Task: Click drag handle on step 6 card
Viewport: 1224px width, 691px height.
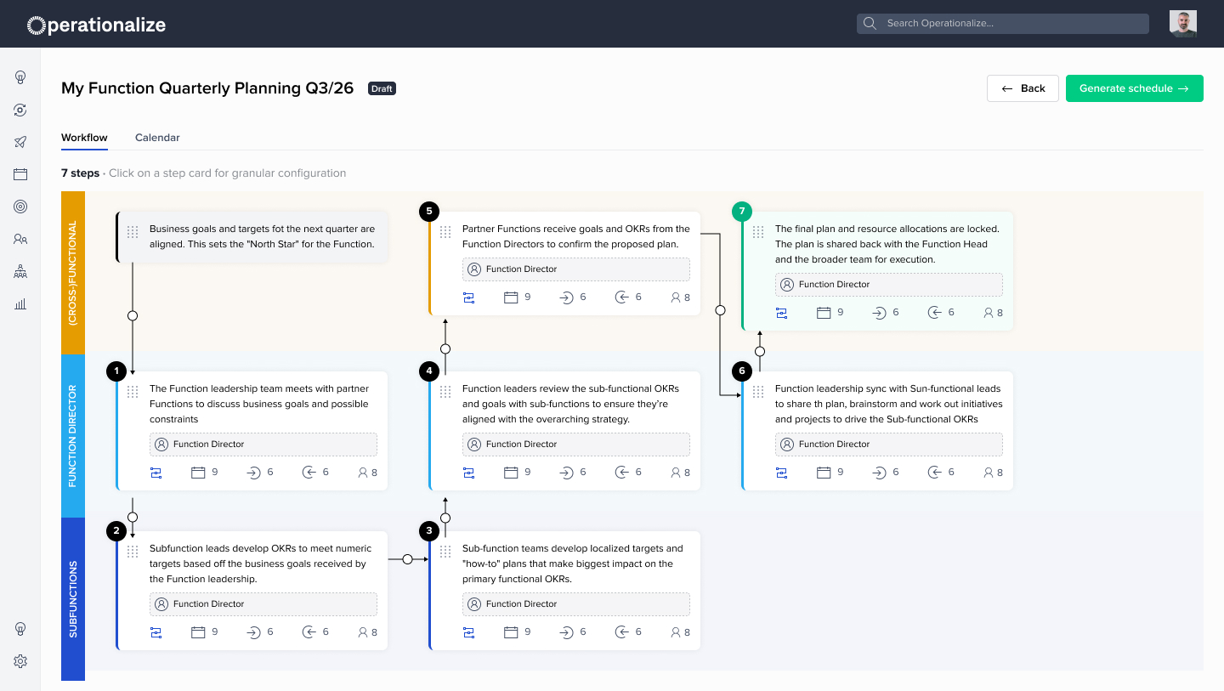Action: click(758, 392)
